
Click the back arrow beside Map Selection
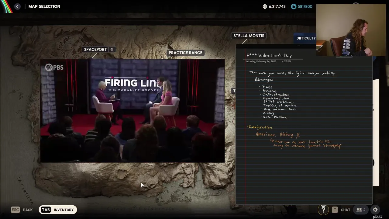(17, 6)
